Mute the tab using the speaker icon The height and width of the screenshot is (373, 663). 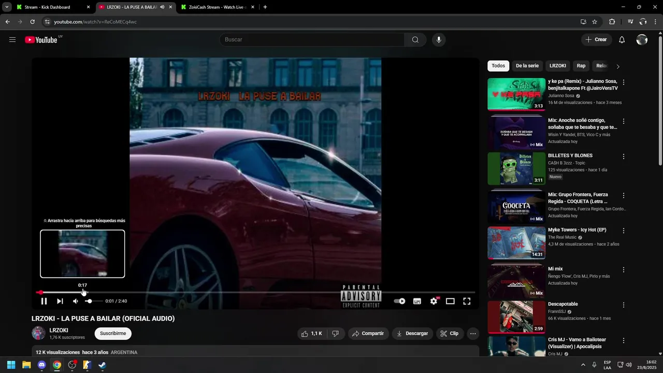click(163, 7)
